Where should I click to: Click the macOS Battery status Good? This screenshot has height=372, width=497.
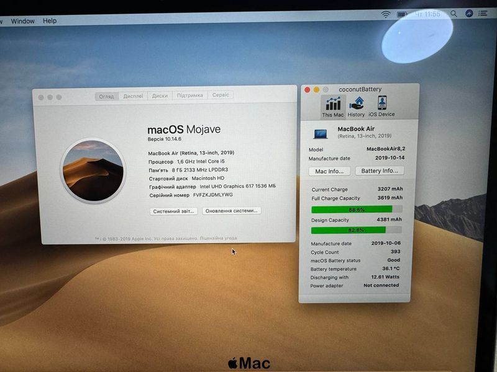[x=394, y=260]
